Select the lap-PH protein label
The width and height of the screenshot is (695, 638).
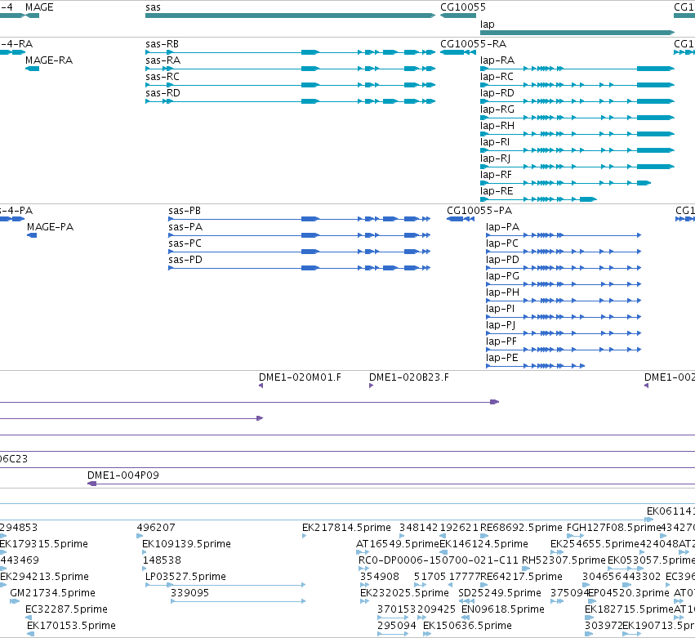tap(502, 292)
